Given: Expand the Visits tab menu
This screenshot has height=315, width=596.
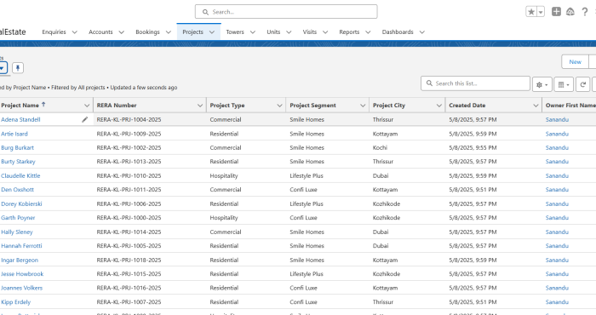Looking at the screenshot, I should [325, 32].
